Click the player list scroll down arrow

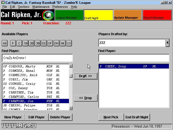tap(71, 108)
